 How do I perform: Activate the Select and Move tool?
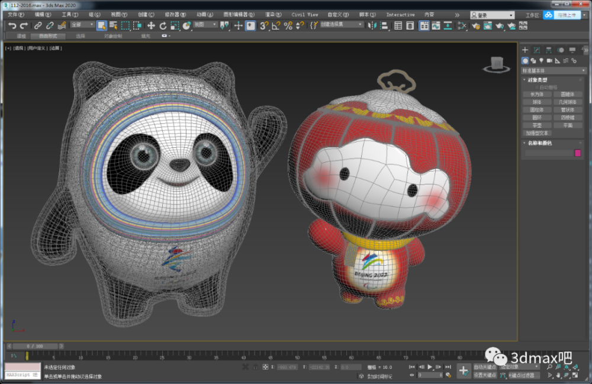(151, 25)
